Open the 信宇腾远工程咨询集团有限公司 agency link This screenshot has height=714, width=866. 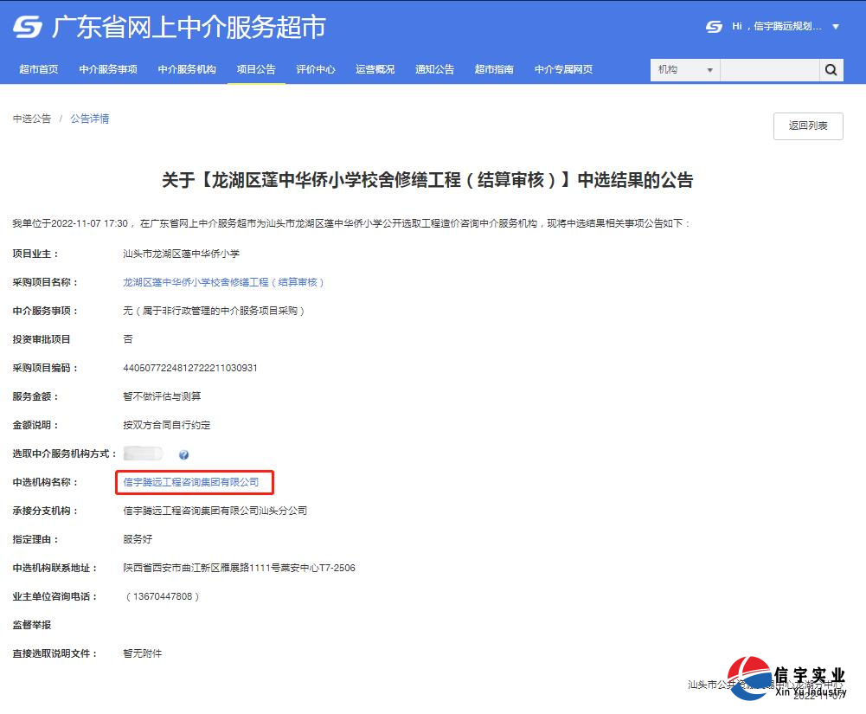click(192, 482)
